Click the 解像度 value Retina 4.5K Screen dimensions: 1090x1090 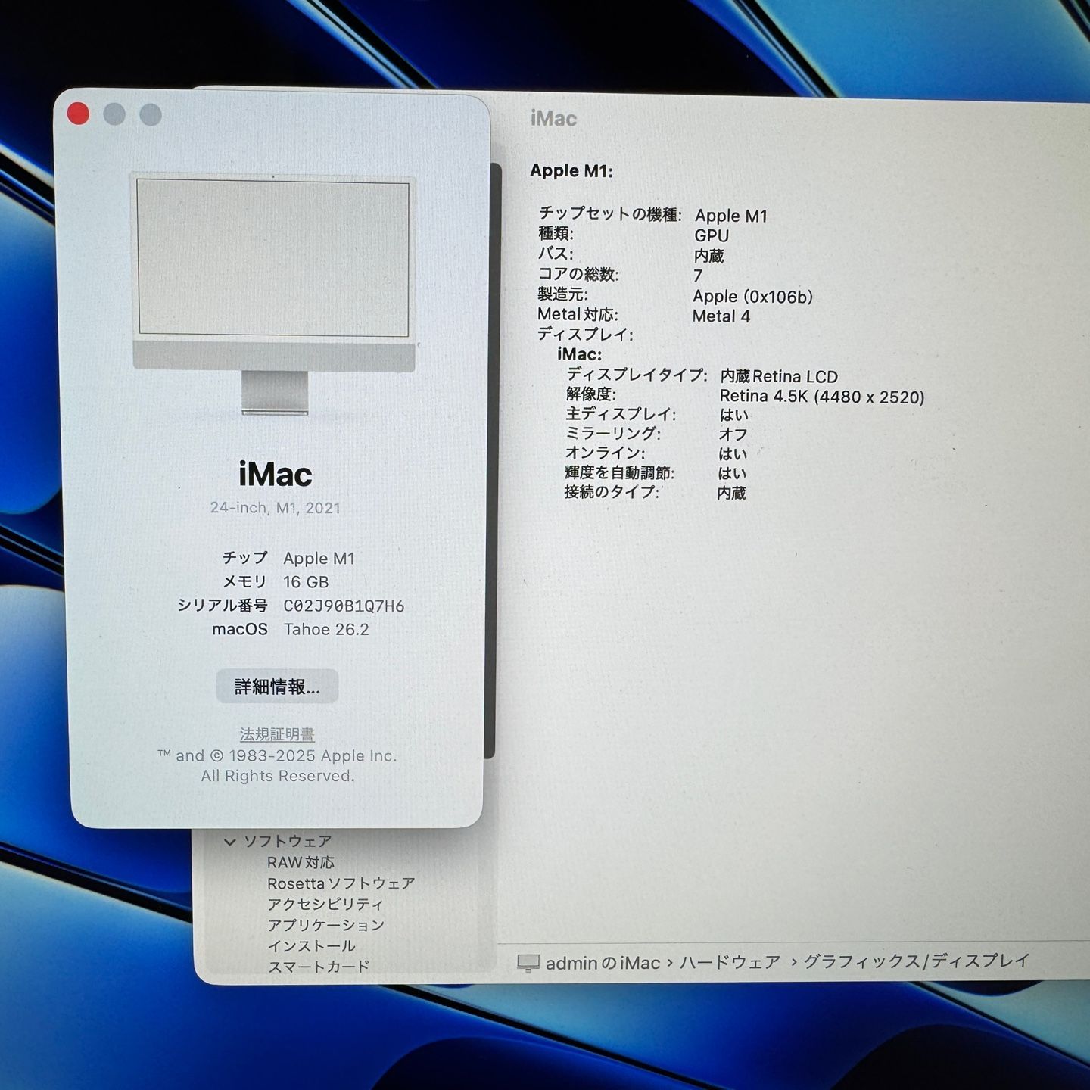pos(822,397)
